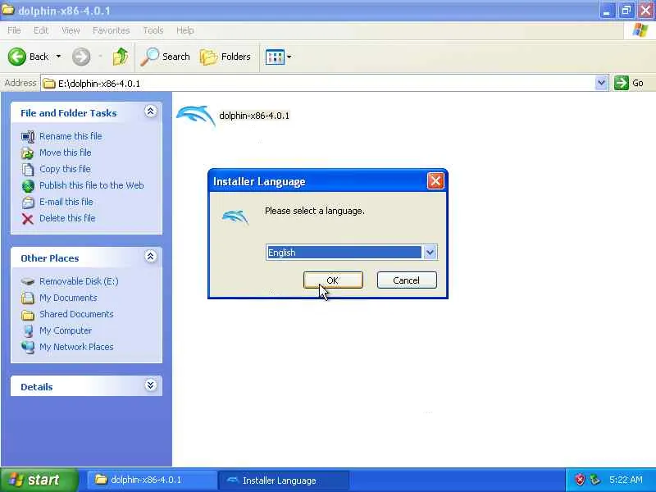Click the Windows flag logo in menu bar
The image size is (656, 492).
tap(640, 30)
